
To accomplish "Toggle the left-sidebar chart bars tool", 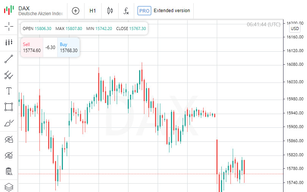I will (x=9, y=42).
